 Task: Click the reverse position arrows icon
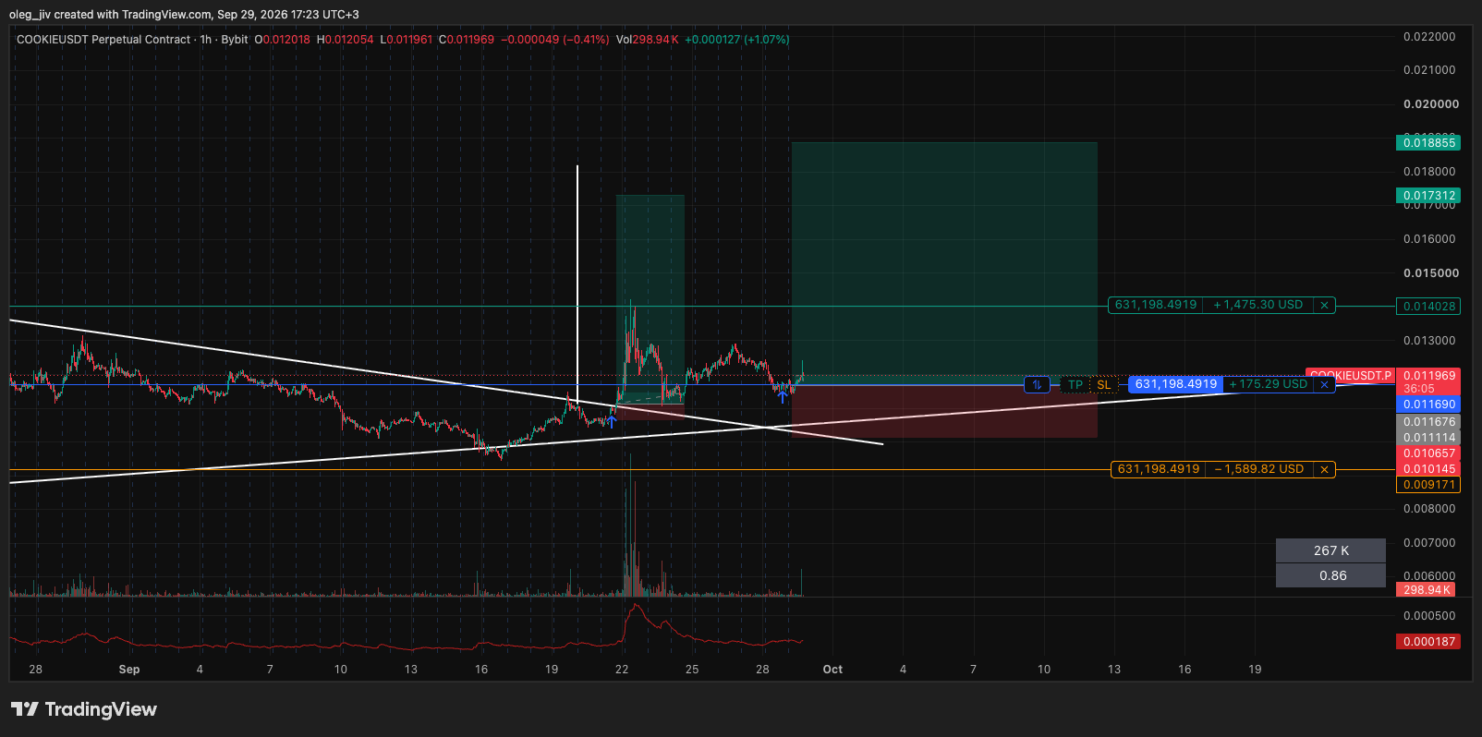[1038, 384]
